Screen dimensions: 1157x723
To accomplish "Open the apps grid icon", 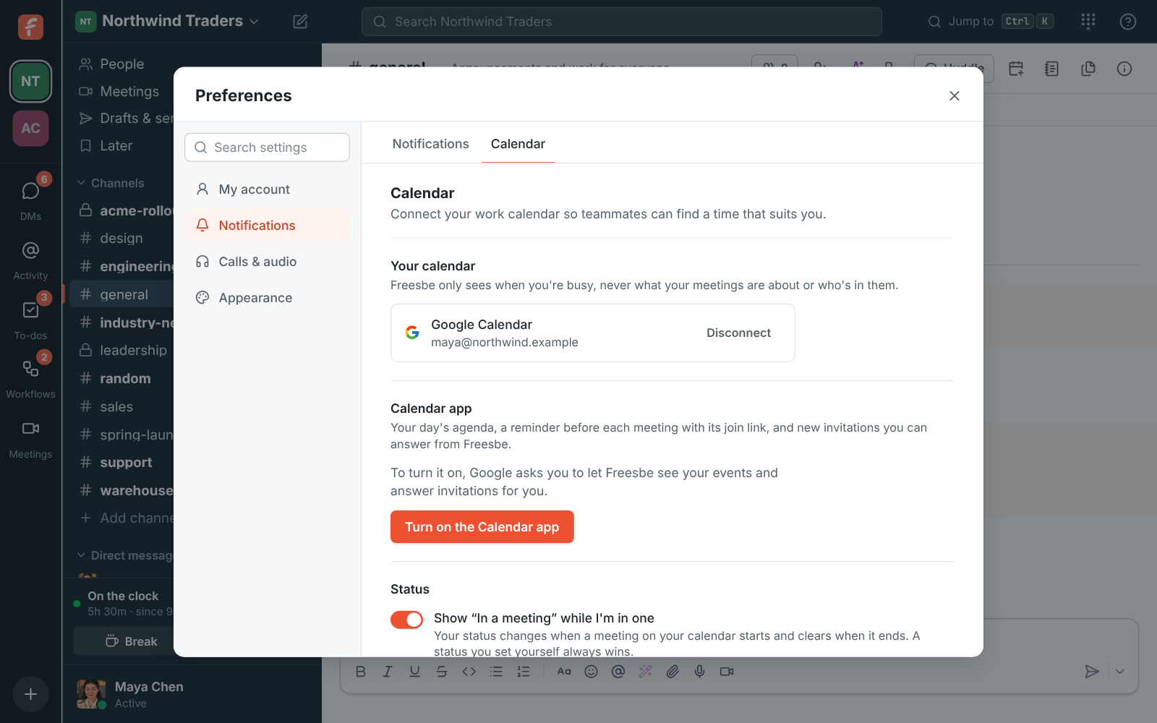I will click(x=1088, y=22).
